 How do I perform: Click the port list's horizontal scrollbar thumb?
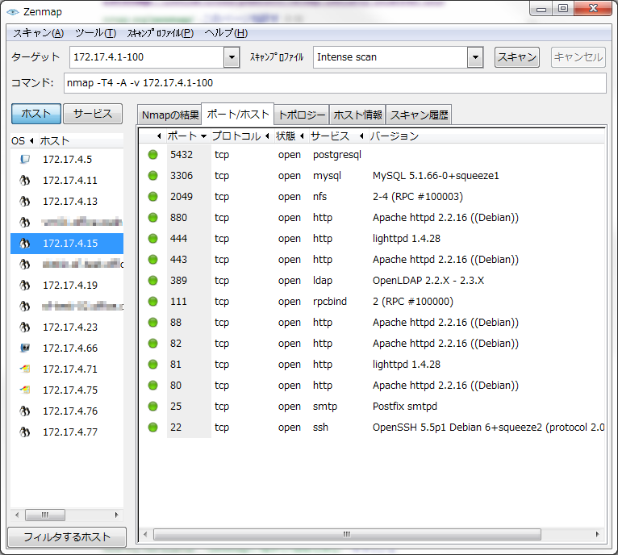coord(347,535)
